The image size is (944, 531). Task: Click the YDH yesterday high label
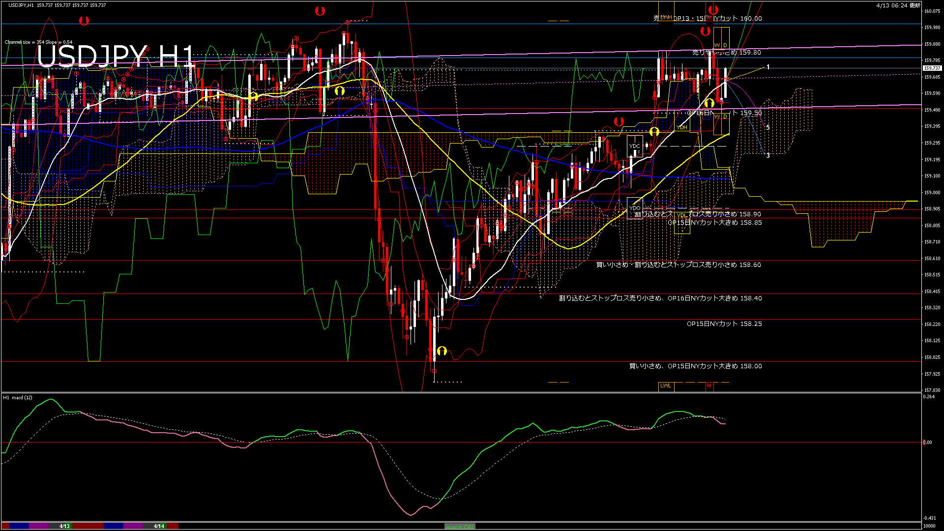[682, 128]
